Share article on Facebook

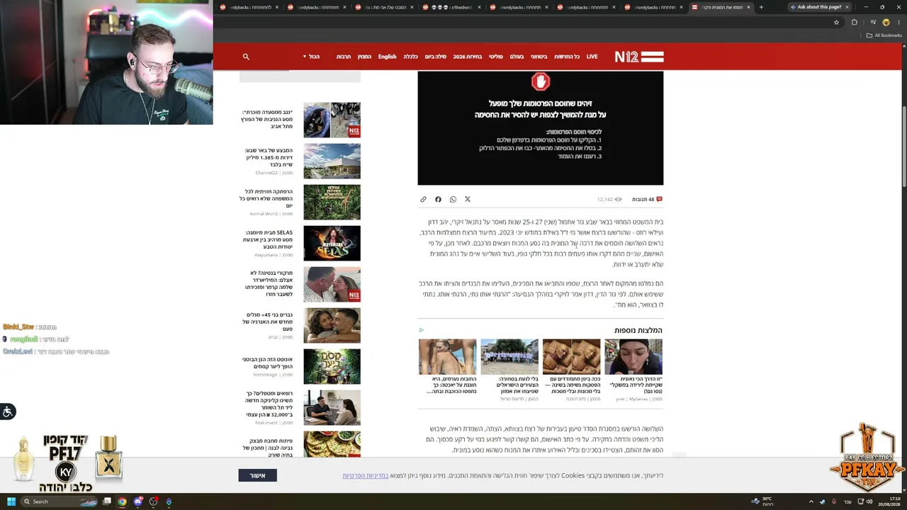click(x=438, y=200)
